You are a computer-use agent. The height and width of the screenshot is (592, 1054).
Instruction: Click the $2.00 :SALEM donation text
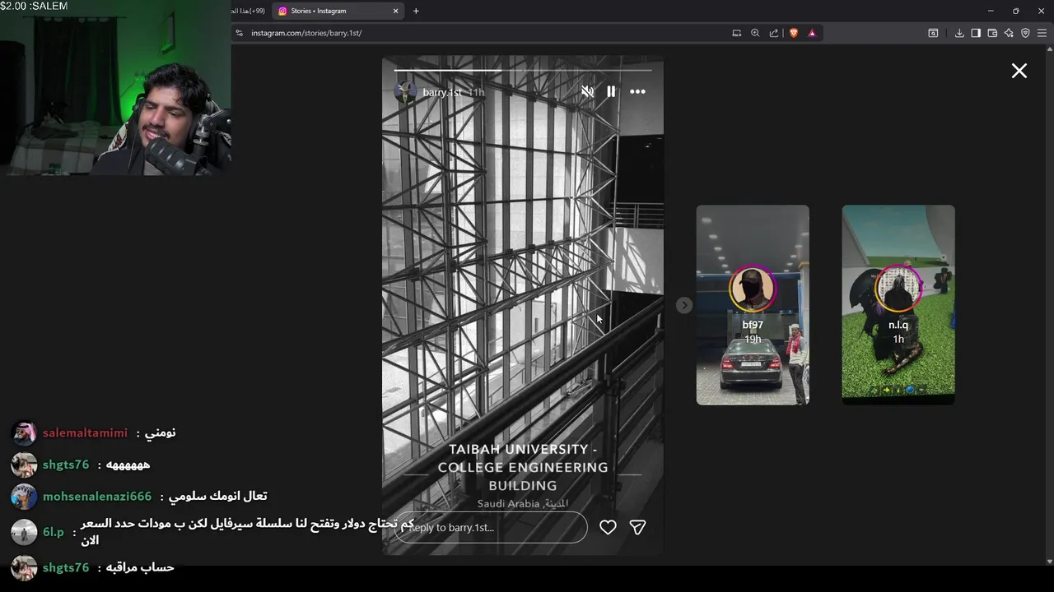tap(34, 6)
